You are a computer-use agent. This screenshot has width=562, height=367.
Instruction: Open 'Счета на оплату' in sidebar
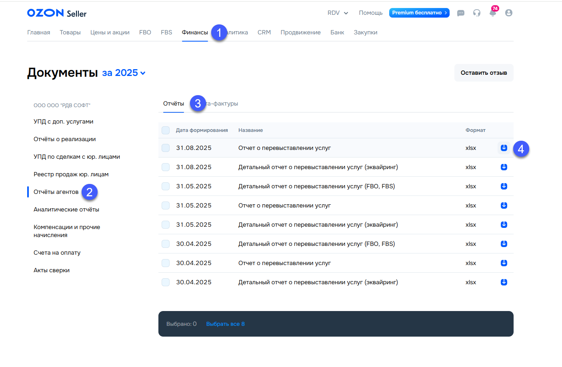(57, 253)
